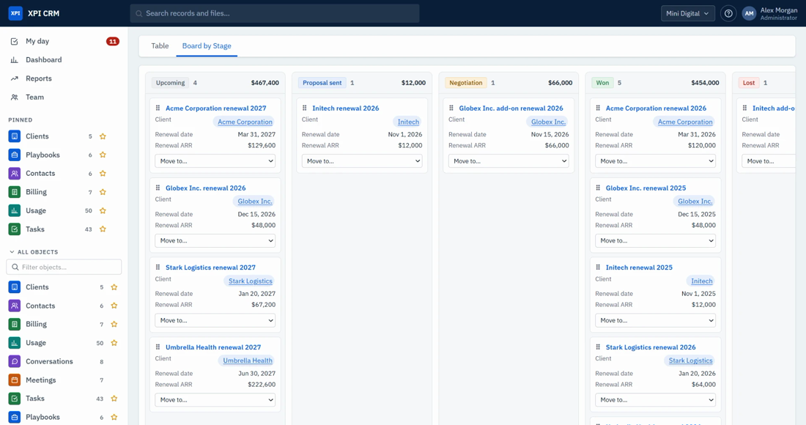The height and width of the screenshot is (425, 806).
Task: Click the Negotiation stage label
Action: [466, 83]
